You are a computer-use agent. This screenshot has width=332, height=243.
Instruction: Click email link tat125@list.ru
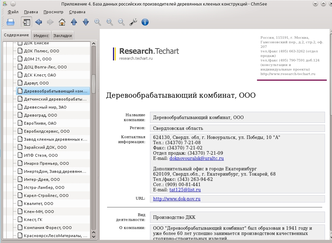185,190
